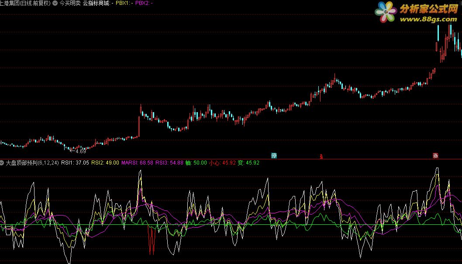
Task: Open the www.88gs.com website link
Action: [x=428, y=19]
